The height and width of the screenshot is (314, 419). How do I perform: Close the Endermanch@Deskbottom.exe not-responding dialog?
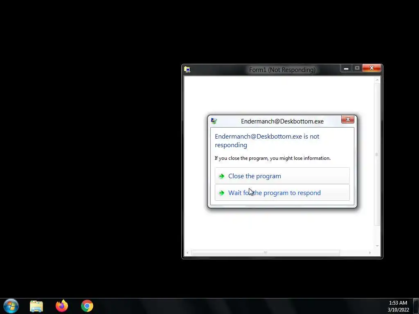347,119
